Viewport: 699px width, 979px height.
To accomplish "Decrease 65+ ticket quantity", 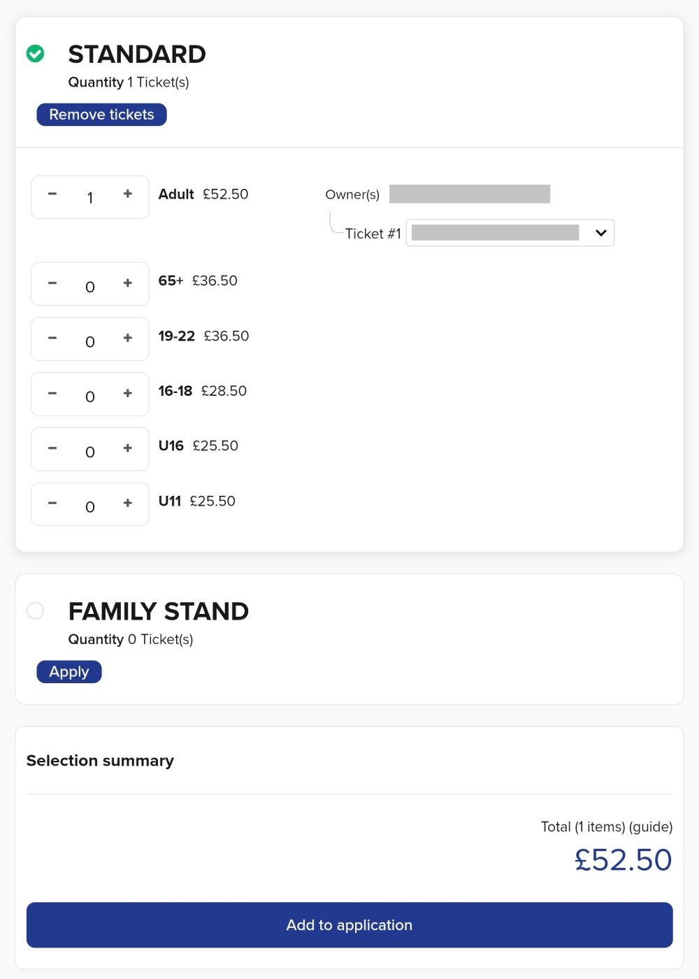I will coord(52,283).
